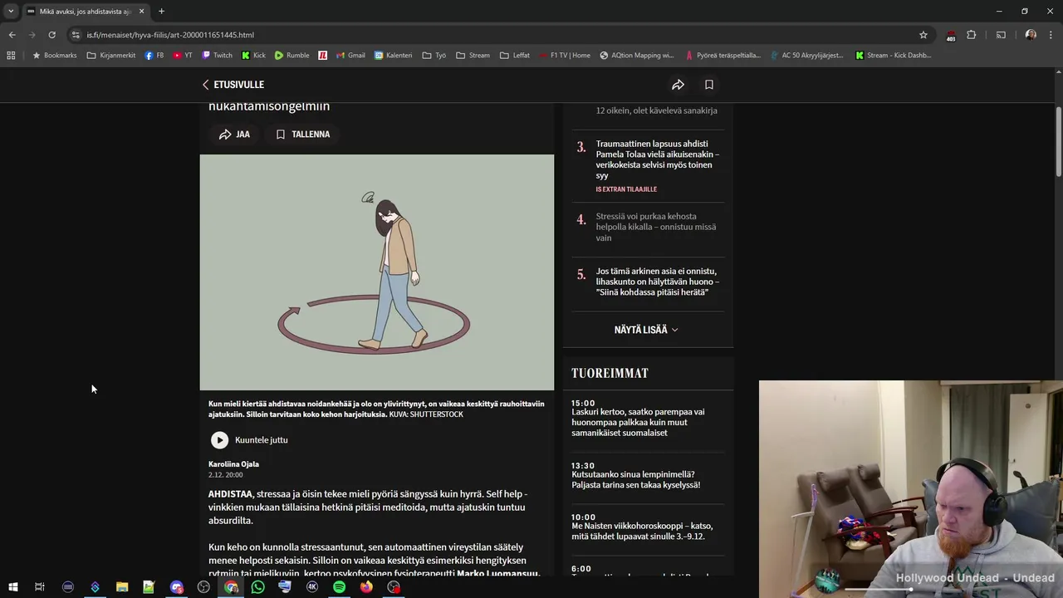Open the FB bookmark
This screenshot has height=598, width=1063.
coord(154,56)
